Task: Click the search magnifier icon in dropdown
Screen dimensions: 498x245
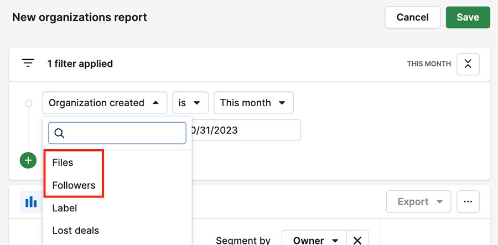Action: 59,133
